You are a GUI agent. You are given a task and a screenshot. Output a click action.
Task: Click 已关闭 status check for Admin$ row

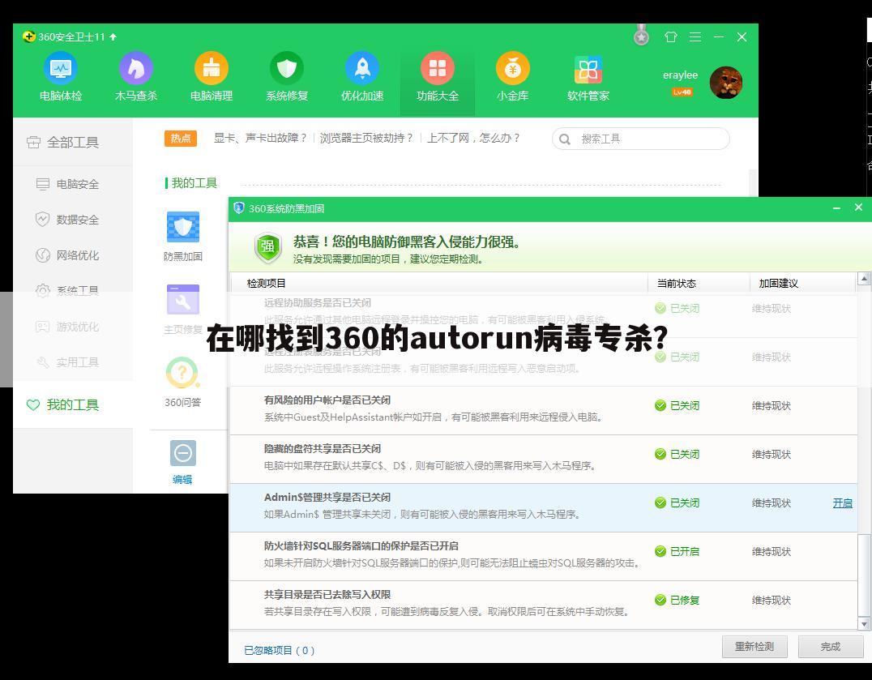(x=677, y=503)
